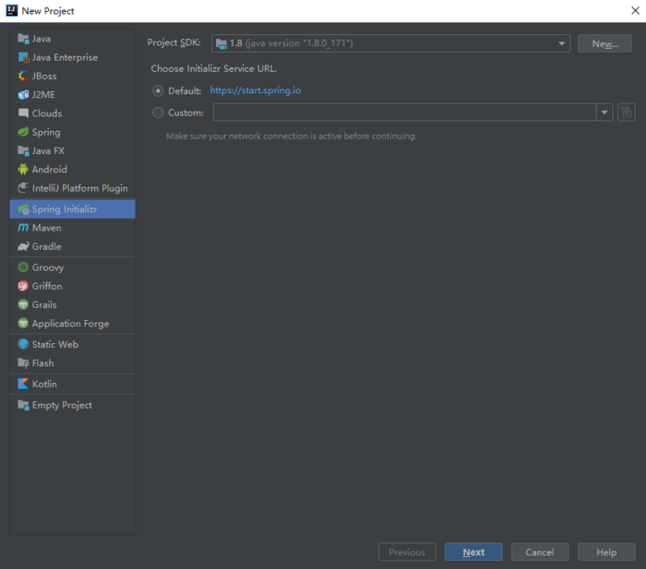Screen dimensions: 646x569
Task: Click the Android robot icon
Action: 23,169
